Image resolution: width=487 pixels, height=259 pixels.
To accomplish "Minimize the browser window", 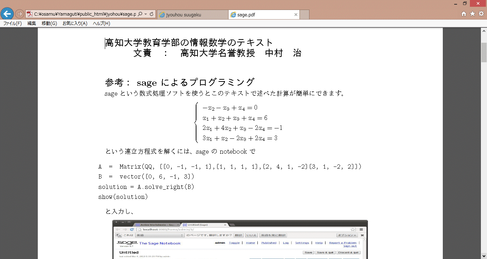I will coord(456,3).
